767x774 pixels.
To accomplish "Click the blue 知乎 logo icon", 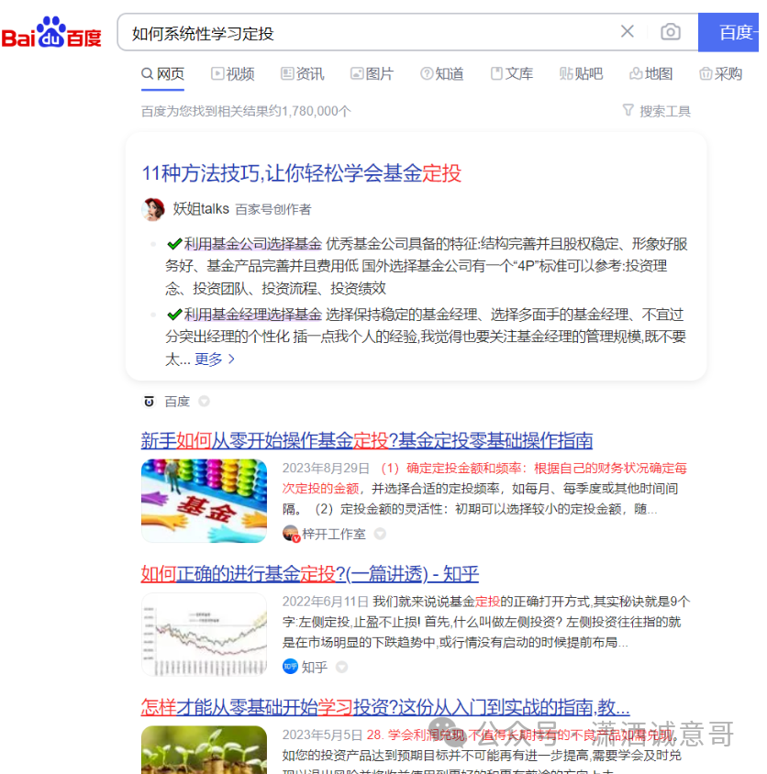I will [x=291, y=667].
